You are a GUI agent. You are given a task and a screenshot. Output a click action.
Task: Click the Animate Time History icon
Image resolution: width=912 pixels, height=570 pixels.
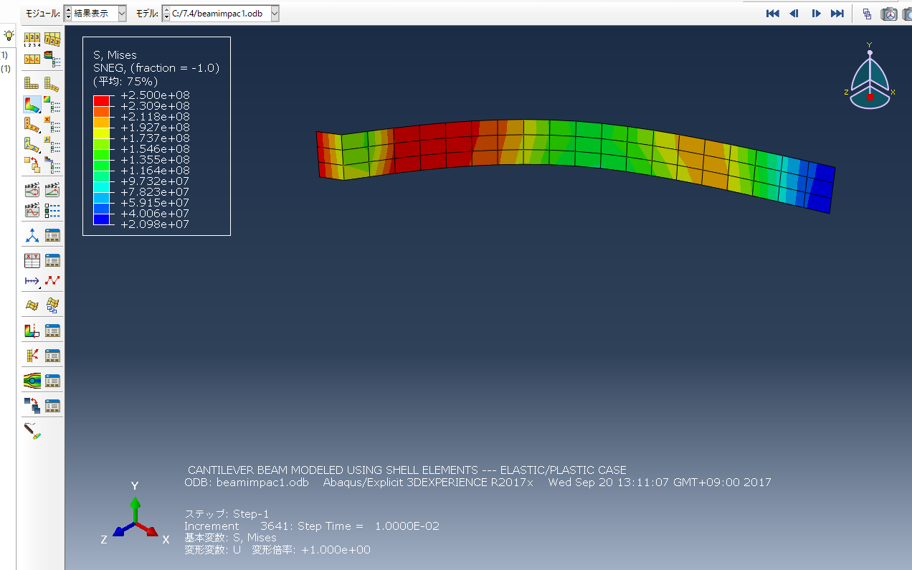tap(32, 190)
